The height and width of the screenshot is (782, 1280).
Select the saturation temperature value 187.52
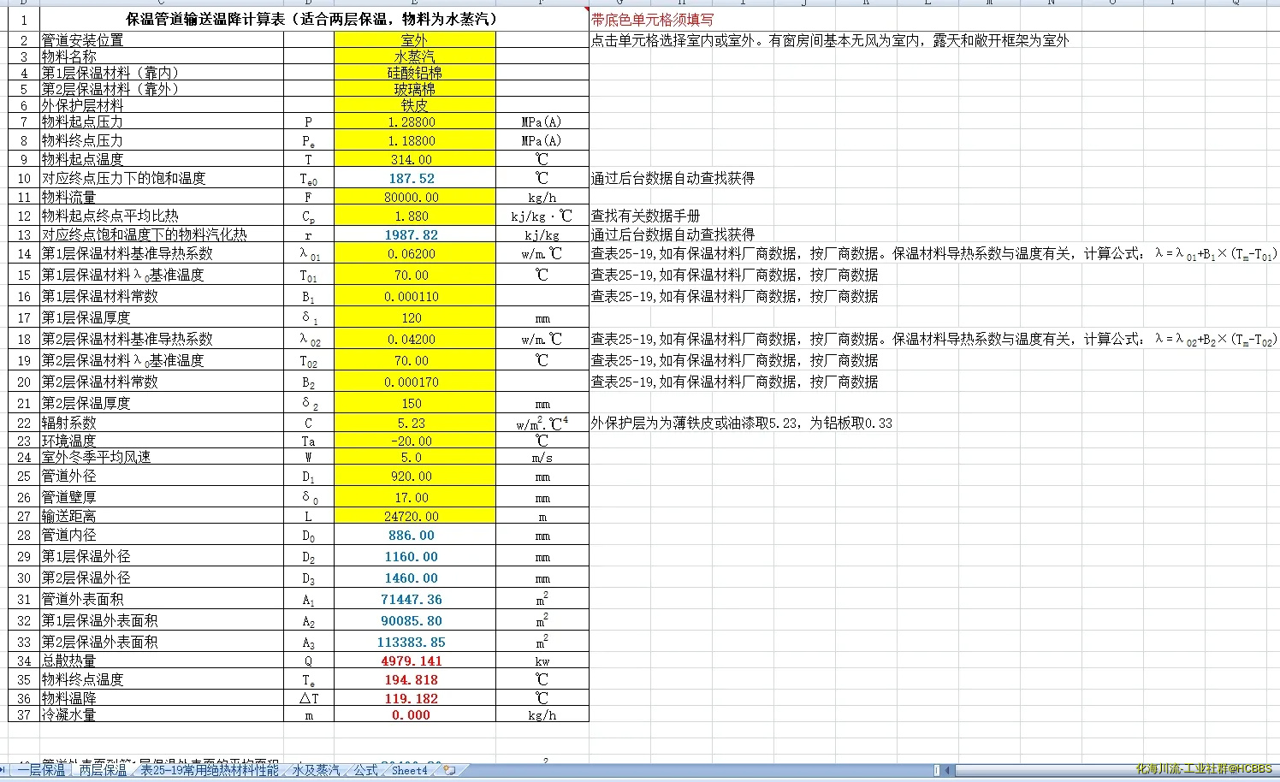[415, 178]
